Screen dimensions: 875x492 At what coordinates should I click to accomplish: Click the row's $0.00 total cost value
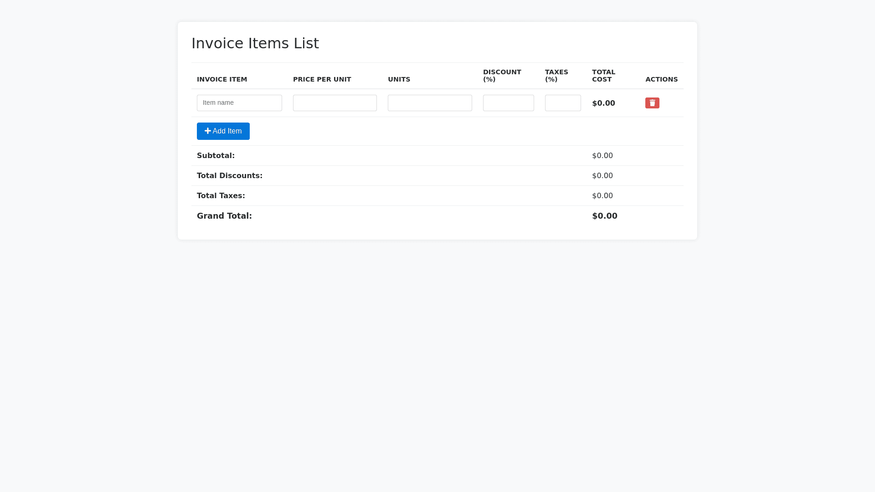pyautogui.click(x=603, y=103)
